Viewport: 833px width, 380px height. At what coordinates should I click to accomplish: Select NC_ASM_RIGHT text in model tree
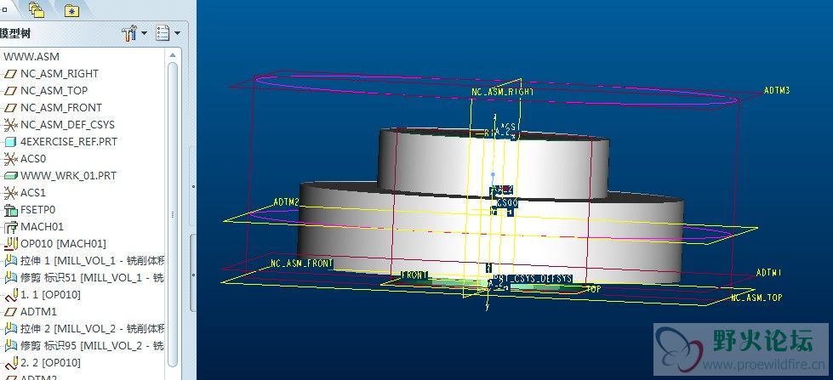pyautogui.click(x=60, y=74)
